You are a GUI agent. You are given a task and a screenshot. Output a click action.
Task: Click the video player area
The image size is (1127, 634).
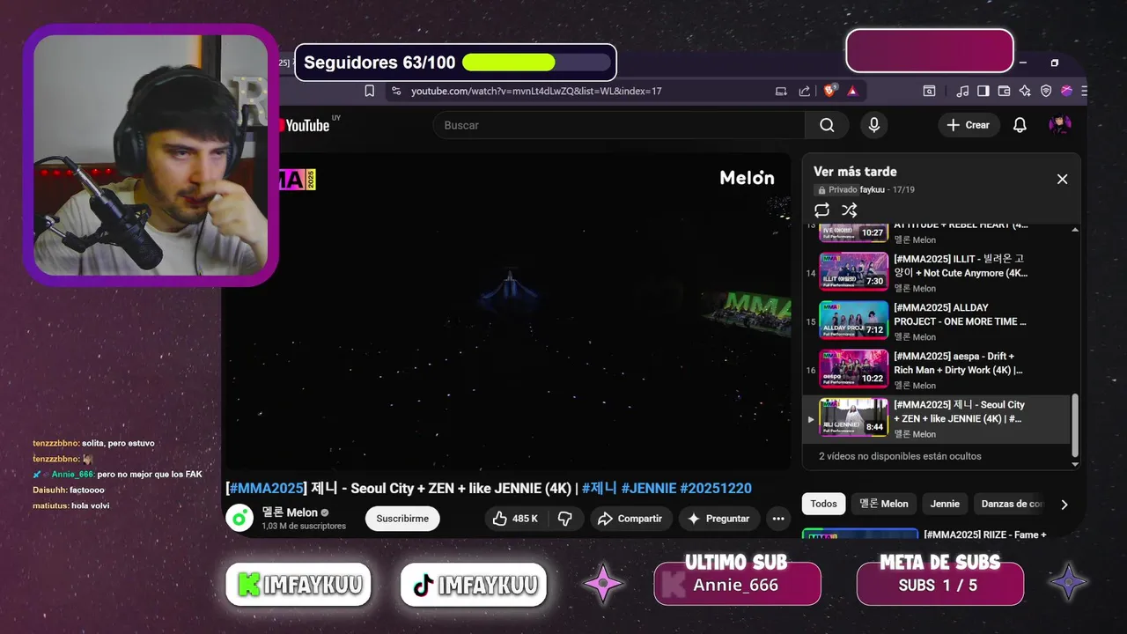pyautogui.click(x=507, y=311)
